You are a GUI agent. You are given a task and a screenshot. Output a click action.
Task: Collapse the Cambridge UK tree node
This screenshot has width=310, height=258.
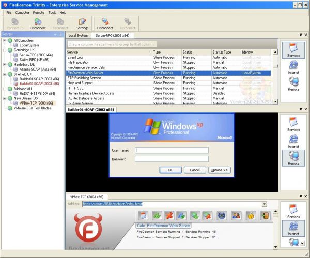(x=5, y=50)
